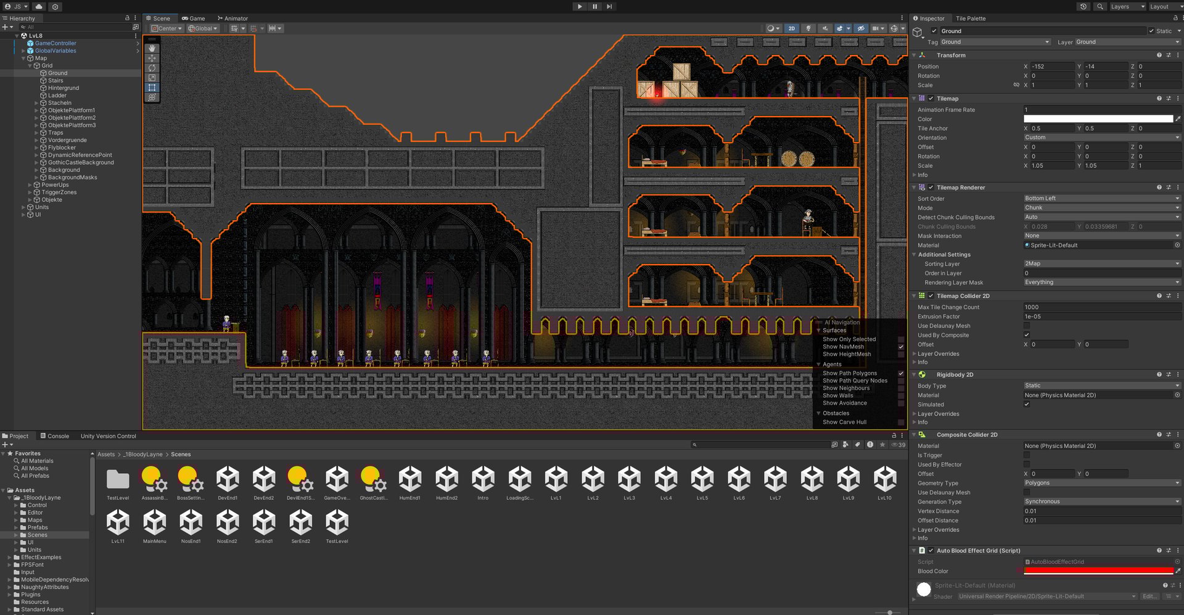
Task: Switch to the Game tab
Action: 194,19
